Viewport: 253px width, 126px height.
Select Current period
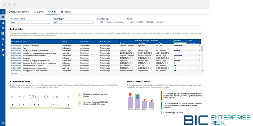coord(159,22)
